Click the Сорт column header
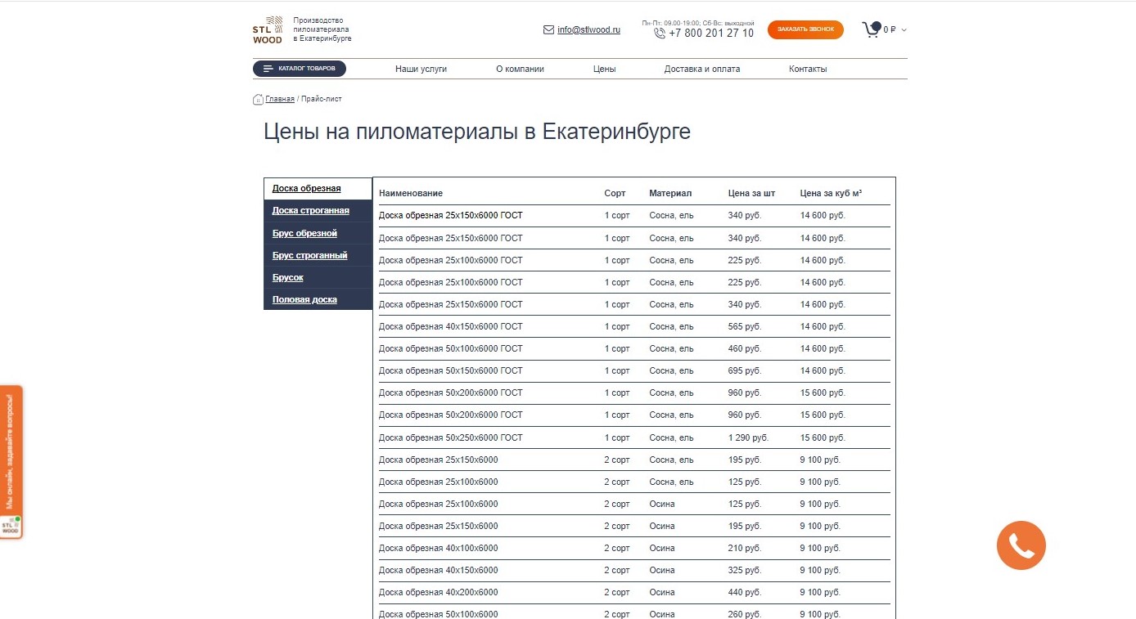The image size is (1136, 619). [615, 193]
